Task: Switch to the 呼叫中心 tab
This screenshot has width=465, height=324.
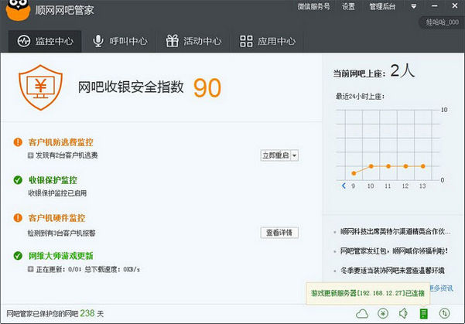Action: [x=119, y=41]
